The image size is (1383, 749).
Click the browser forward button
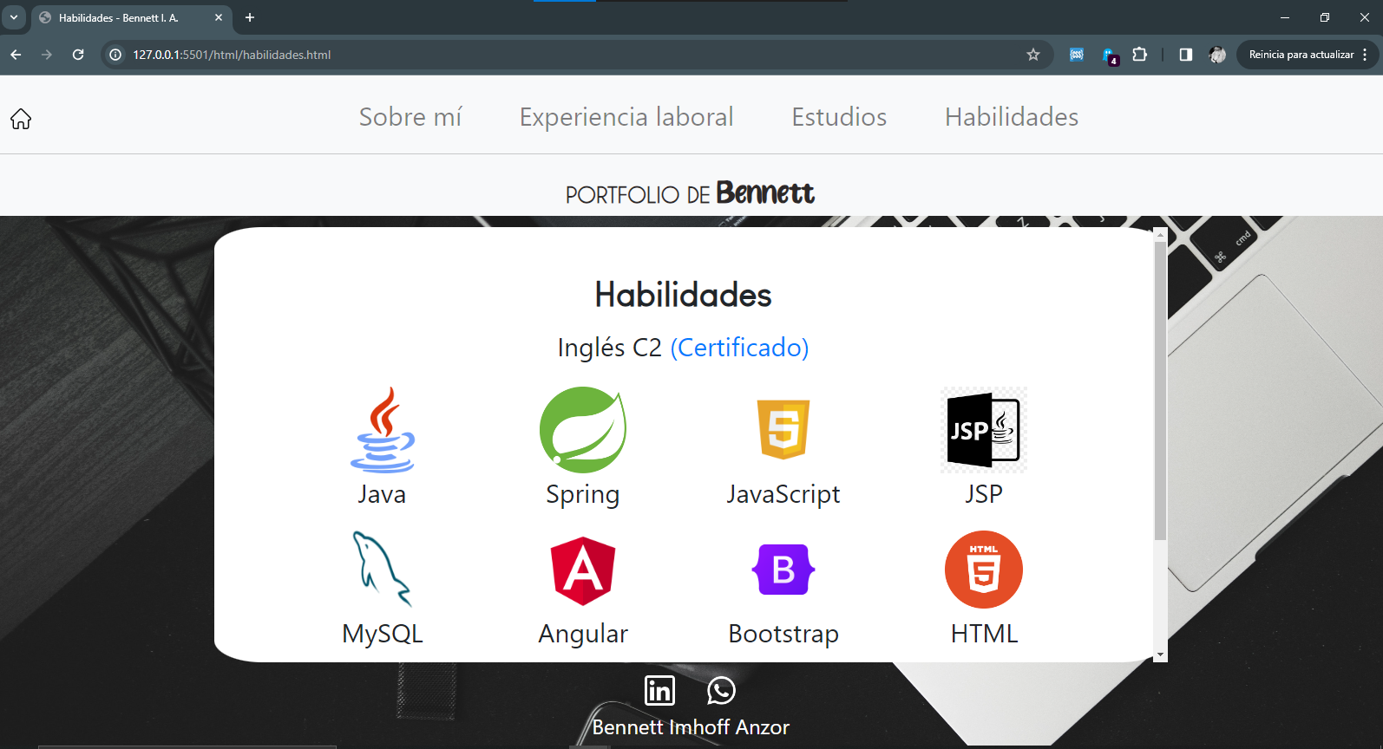click(47, 55)
